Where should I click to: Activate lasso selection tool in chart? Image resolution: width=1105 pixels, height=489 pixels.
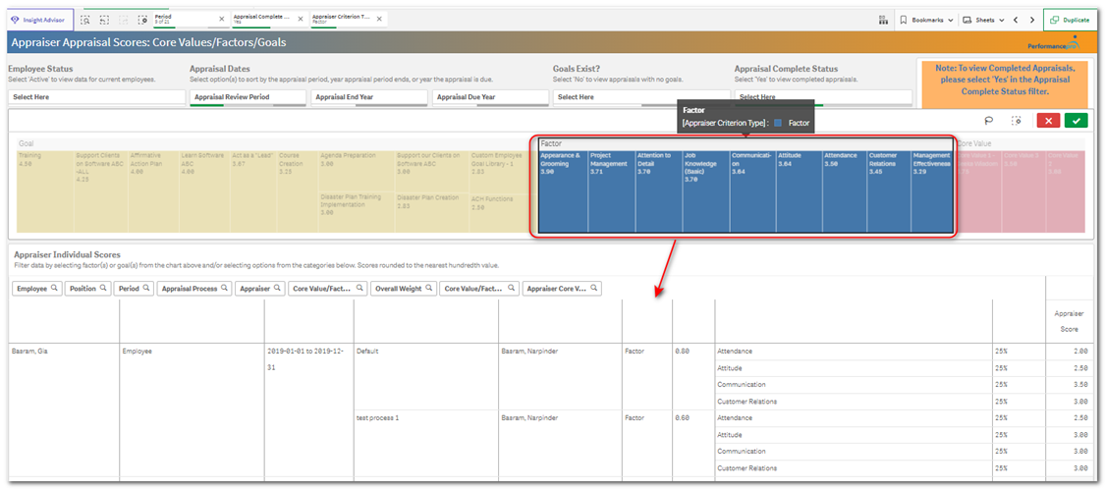[x=989, y=121]
